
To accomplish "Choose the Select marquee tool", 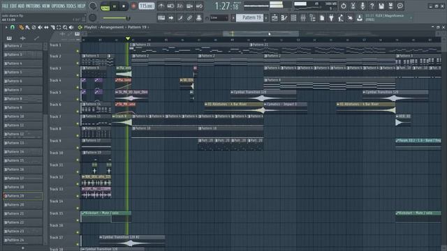I will (59, 27).
